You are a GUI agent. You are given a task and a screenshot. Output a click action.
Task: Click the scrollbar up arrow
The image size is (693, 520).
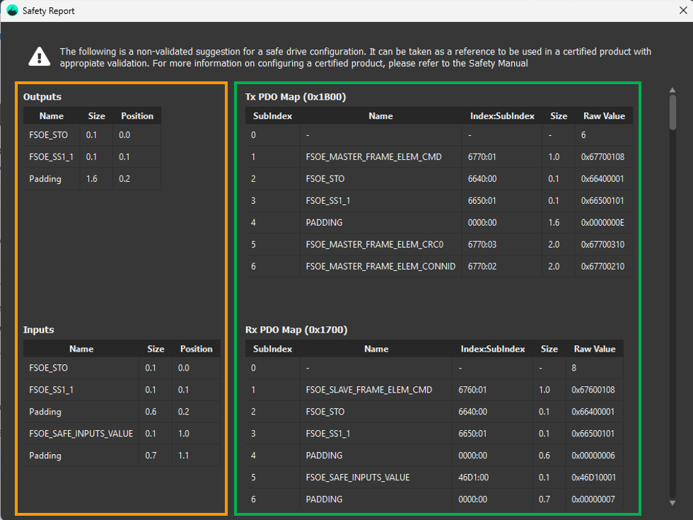[672, 89]
